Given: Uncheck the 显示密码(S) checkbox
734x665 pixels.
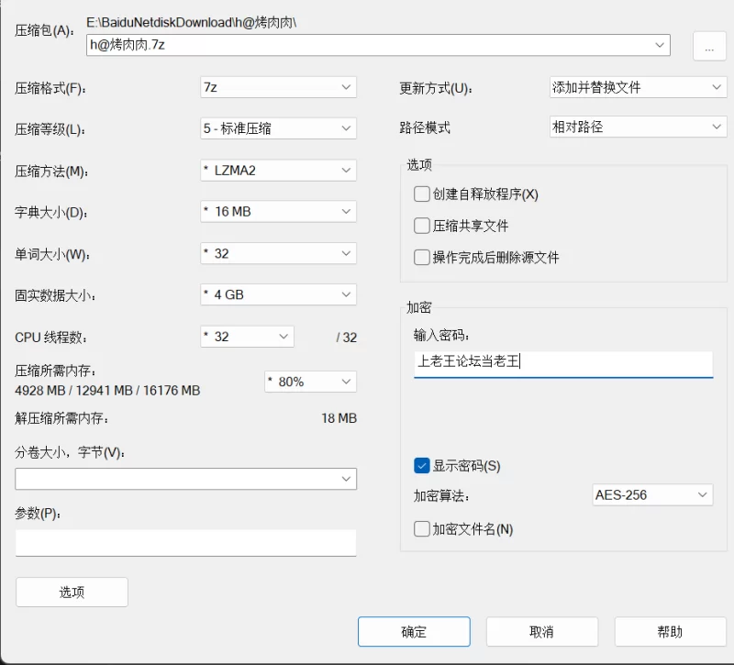Looking at the screenshot, I should (422, 466).
